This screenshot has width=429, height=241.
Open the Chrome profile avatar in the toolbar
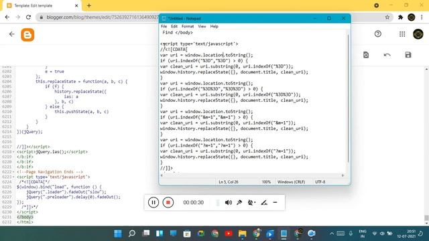pos(411,17)
